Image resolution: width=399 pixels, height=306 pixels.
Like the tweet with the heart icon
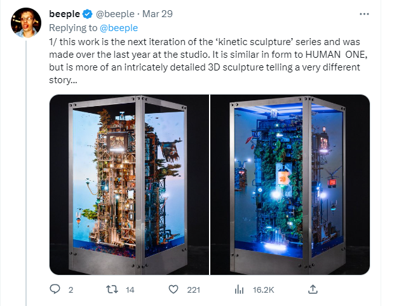point(173,289)
